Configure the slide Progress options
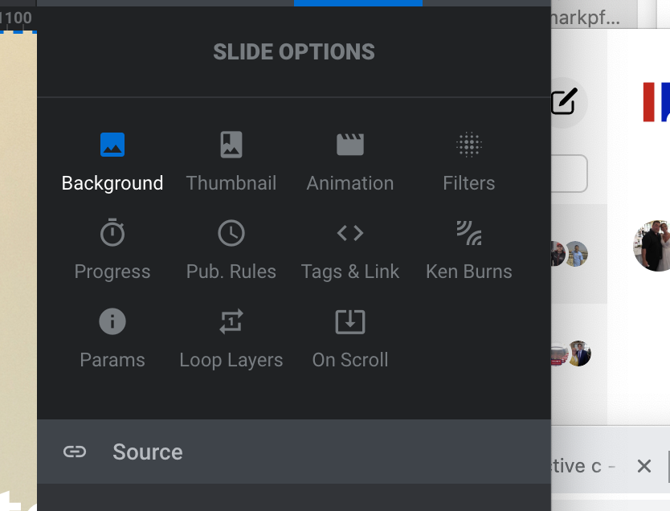The width and height of the screenshot is (670, 511). click(x=112, y=249)
